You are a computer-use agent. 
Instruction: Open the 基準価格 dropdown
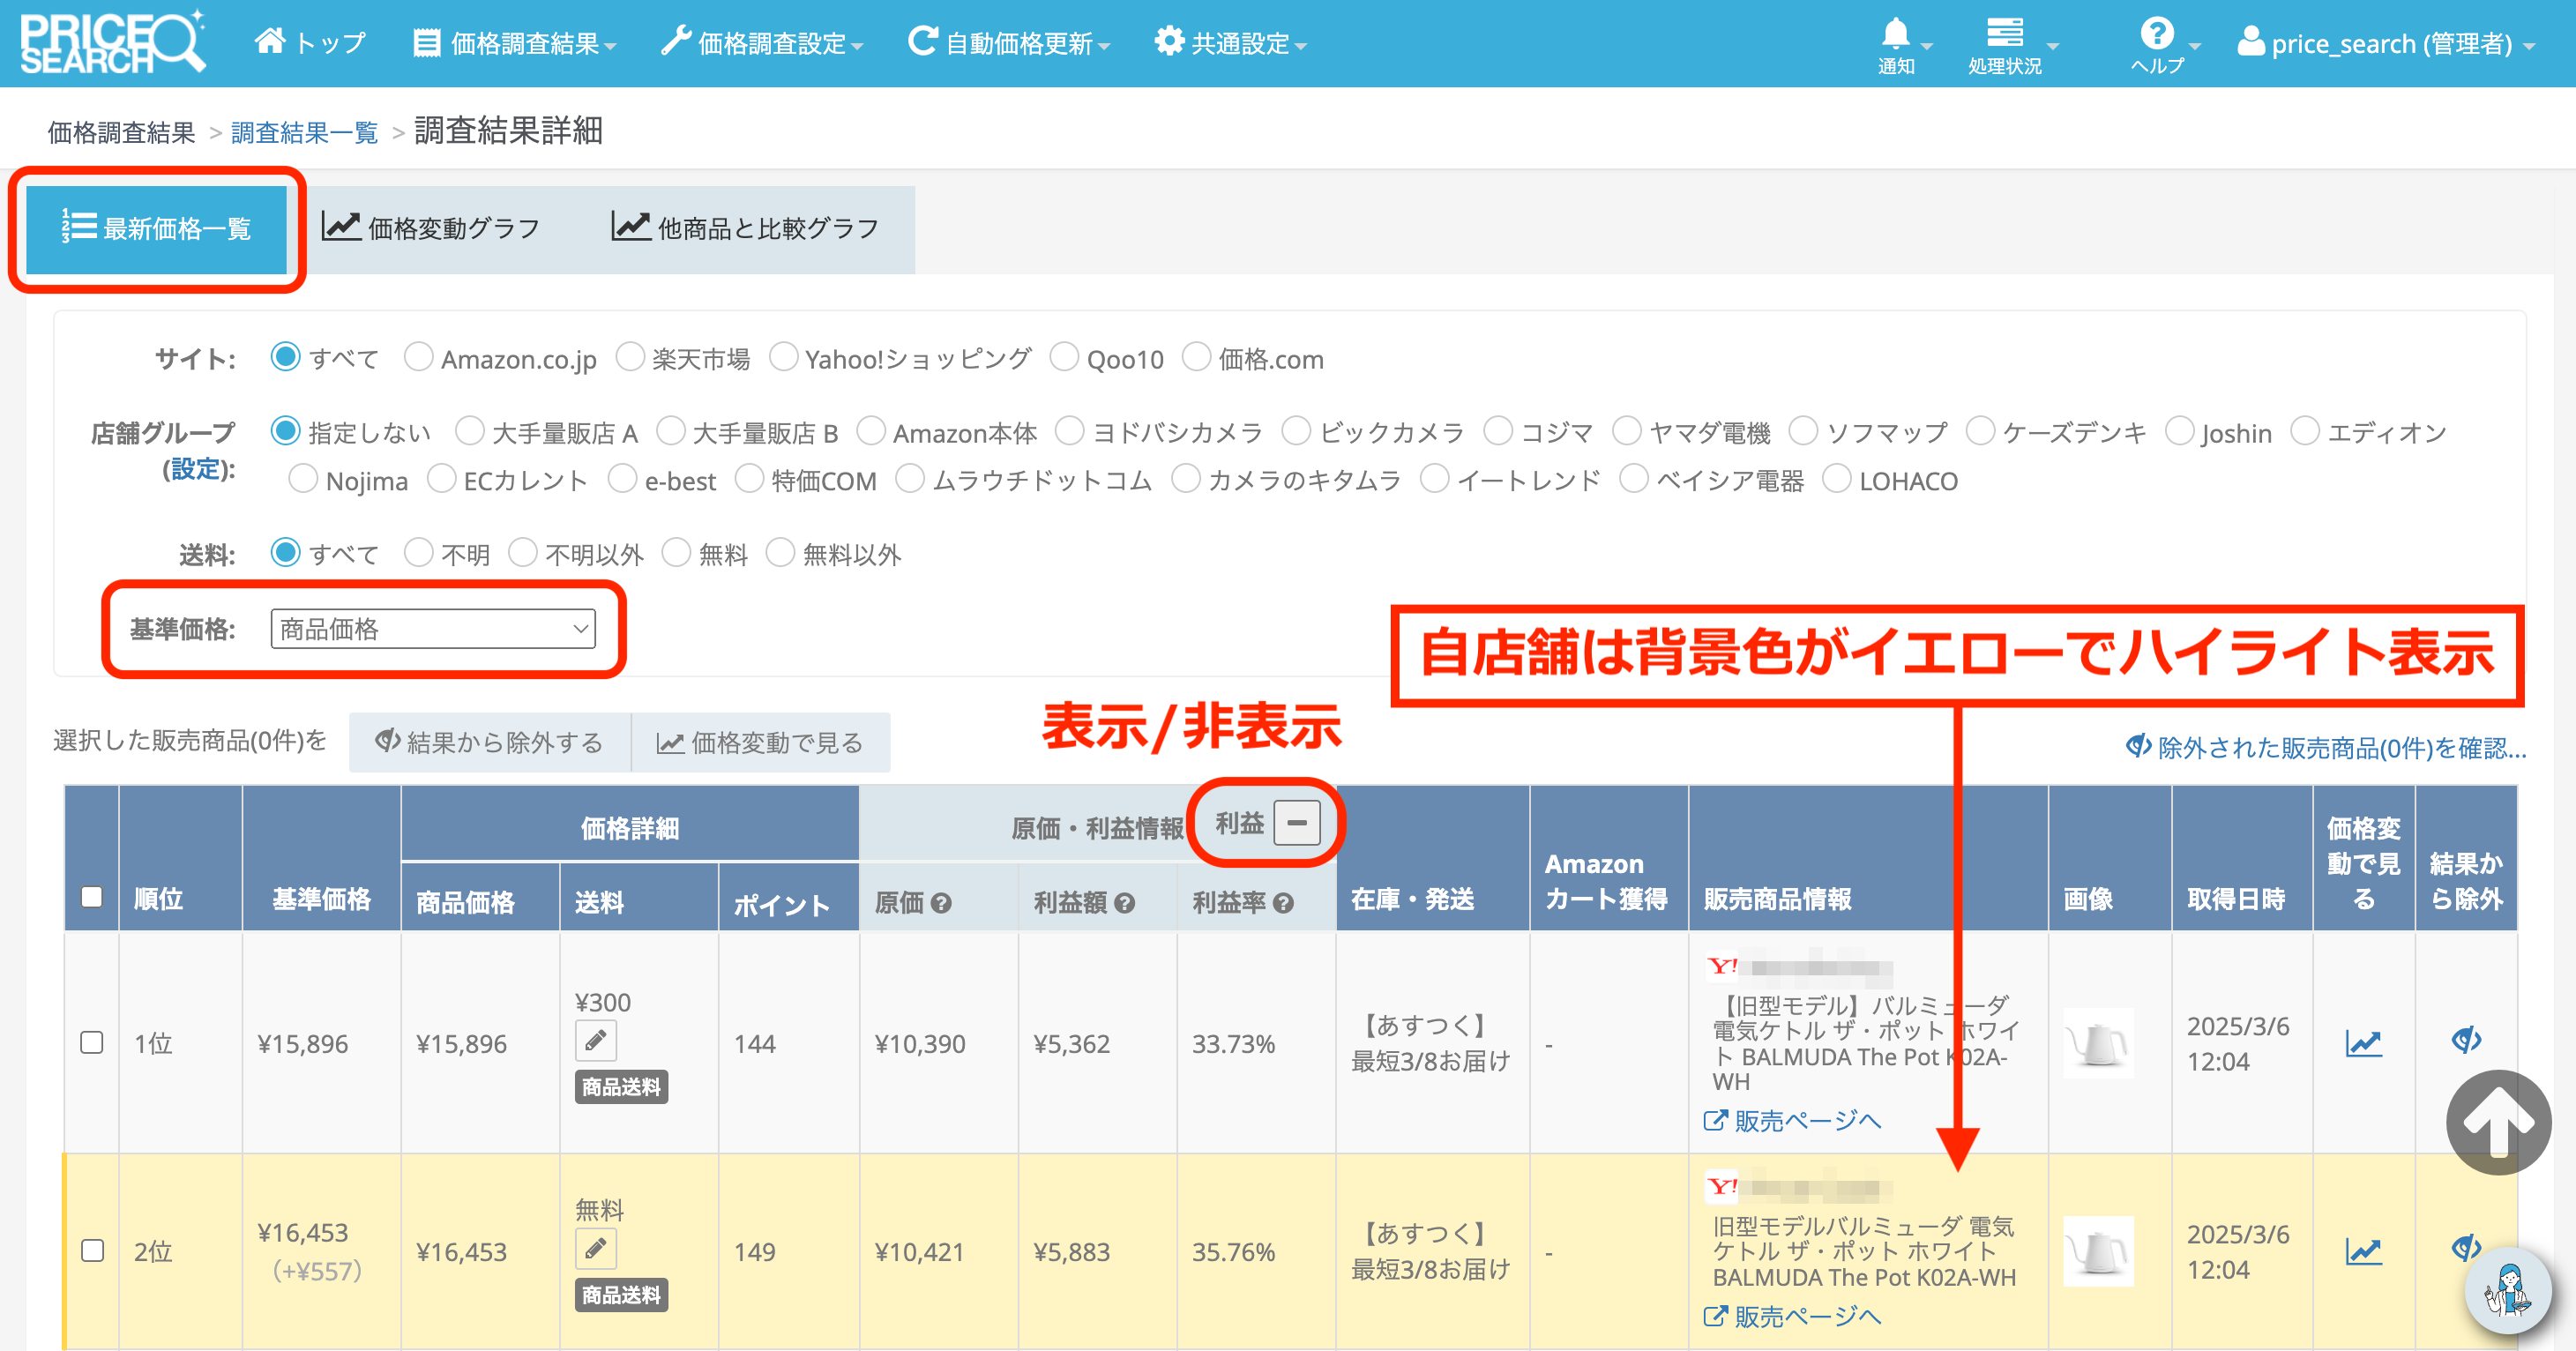[432, 629]
